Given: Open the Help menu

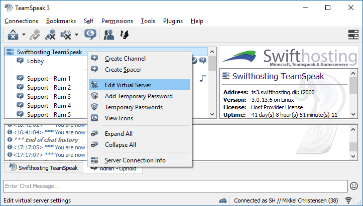Looking at the screenshot, I should (x=197, y=21).
